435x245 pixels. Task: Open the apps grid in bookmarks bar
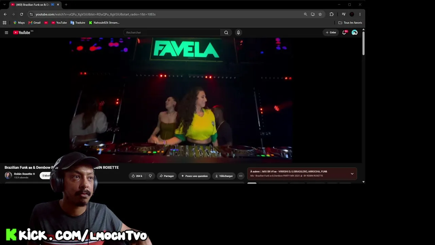pos(4,23)
